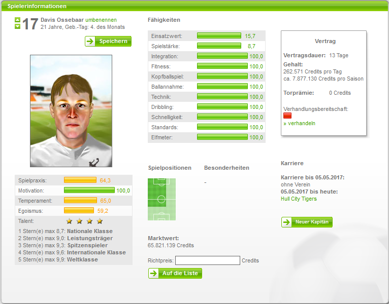Click the Spielstärke progress bar
This screenshot has height=304, width=389.
219,46
